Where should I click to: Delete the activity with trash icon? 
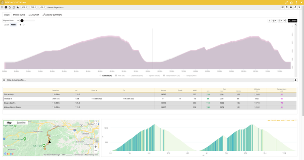tap(287, 8)
